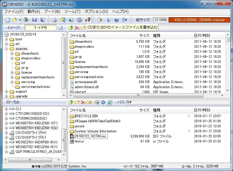This screenshot has width=233, height=171.
Task: Expand the dlmanifests tree node
Action: coord(12,54)
